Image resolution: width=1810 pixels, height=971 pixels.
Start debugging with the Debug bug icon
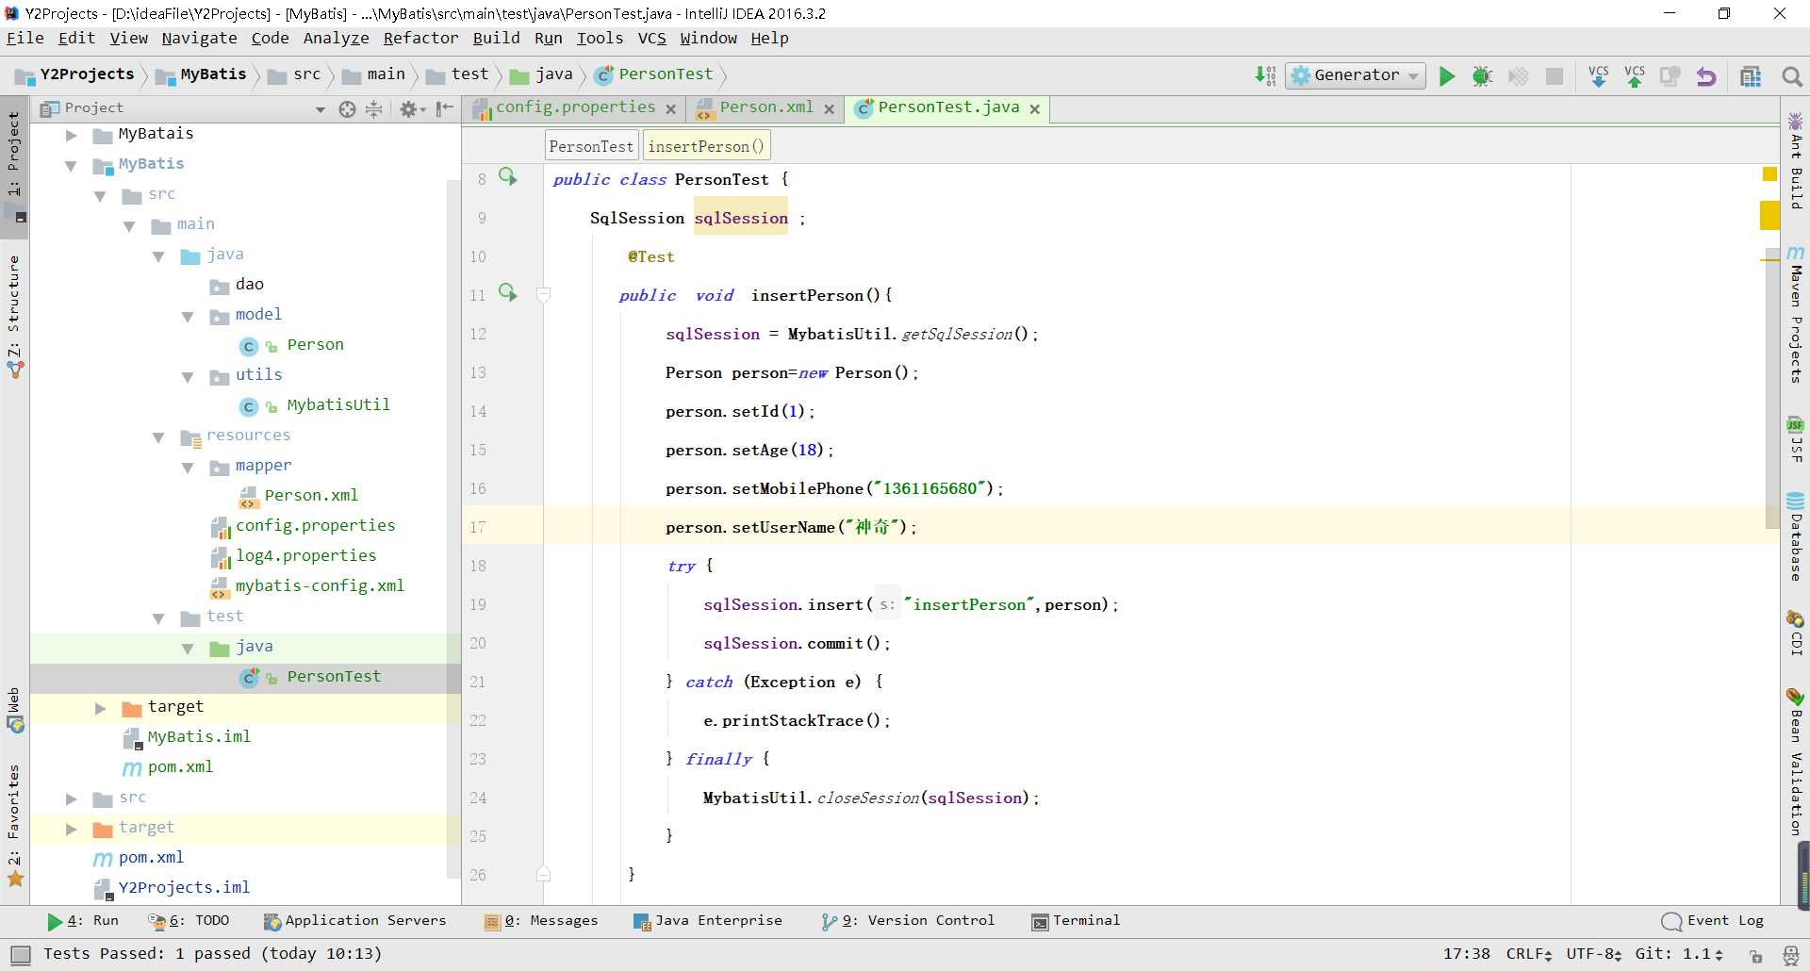click(x=1482, y=76)
